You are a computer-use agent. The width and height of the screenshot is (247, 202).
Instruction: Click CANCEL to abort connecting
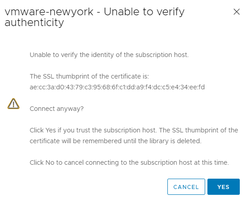186,187
